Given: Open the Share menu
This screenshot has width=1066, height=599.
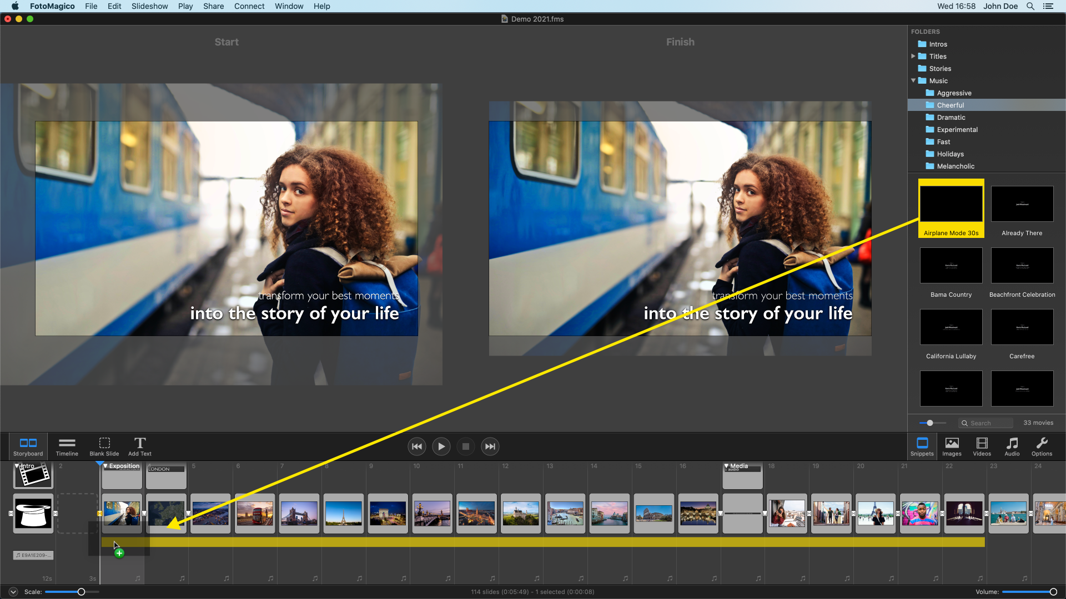Looking at the screenshot, I should click(213, 6).
